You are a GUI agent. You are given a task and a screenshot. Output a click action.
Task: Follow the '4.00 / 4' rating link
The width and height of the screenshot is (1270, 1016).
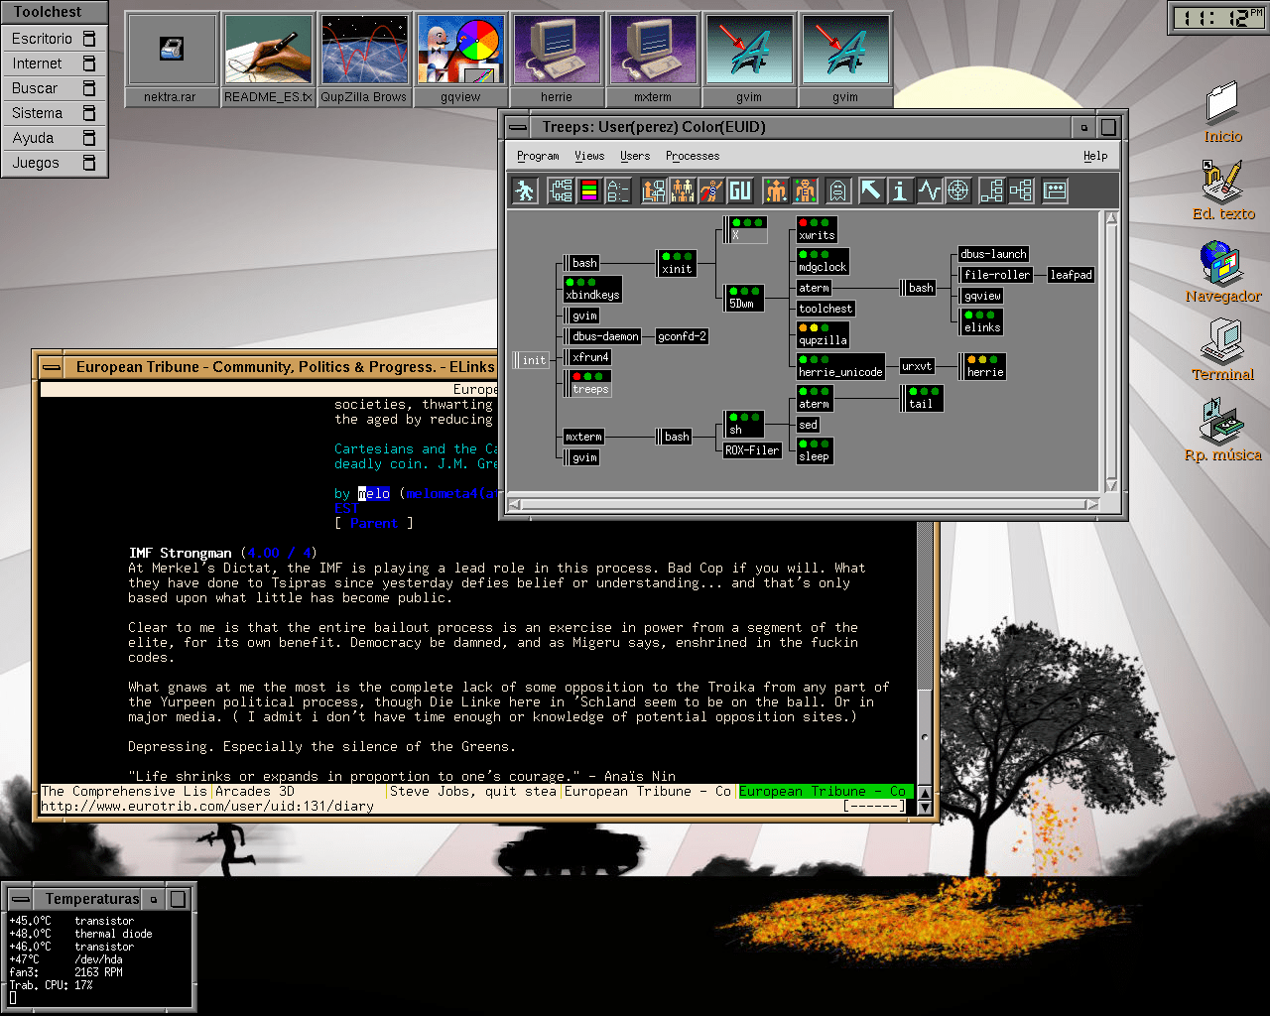pos(279,554)
